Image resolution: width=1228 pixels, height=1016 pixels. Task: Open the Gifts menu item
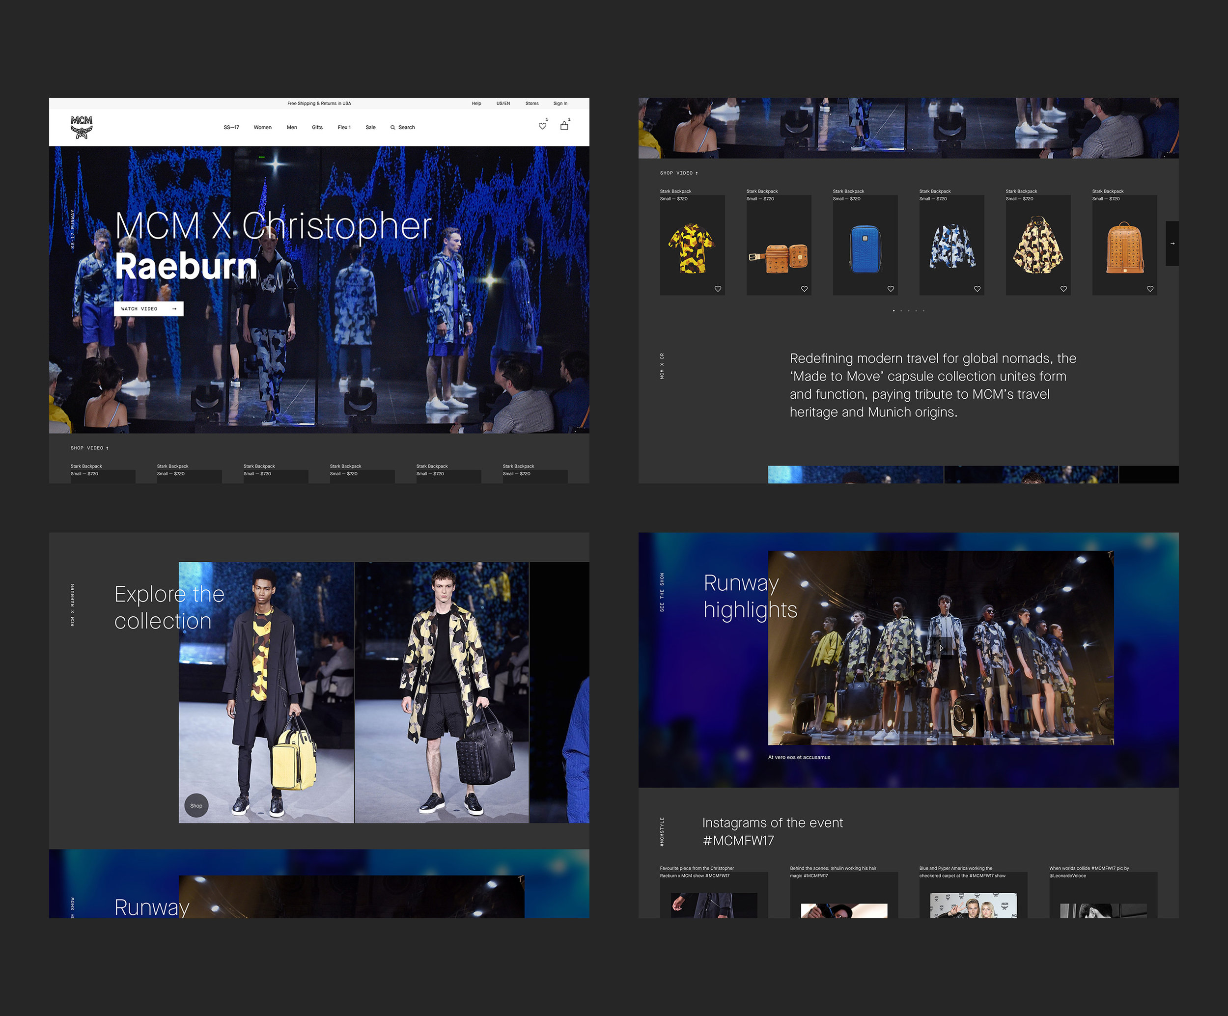(317, 128)
